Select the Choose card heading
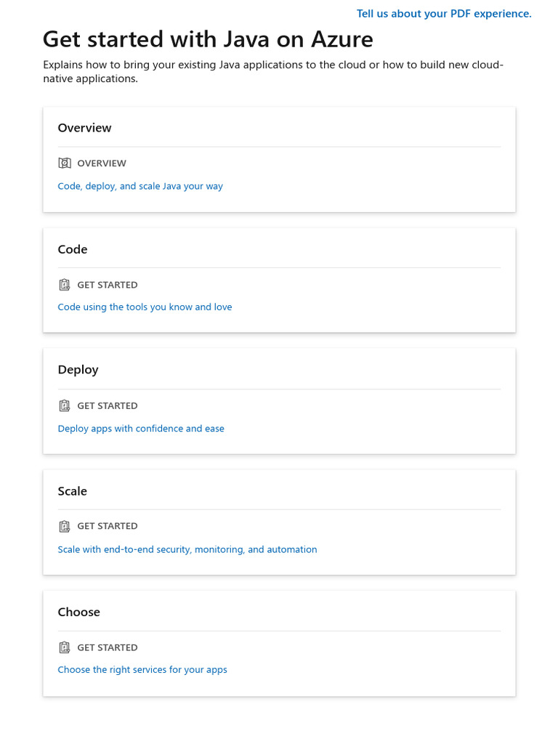 78,612
